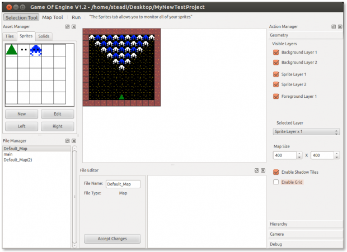The height and width of the screenshot is (252, 347).
Task: Click the map height field
Action: [x=322, y=155]
